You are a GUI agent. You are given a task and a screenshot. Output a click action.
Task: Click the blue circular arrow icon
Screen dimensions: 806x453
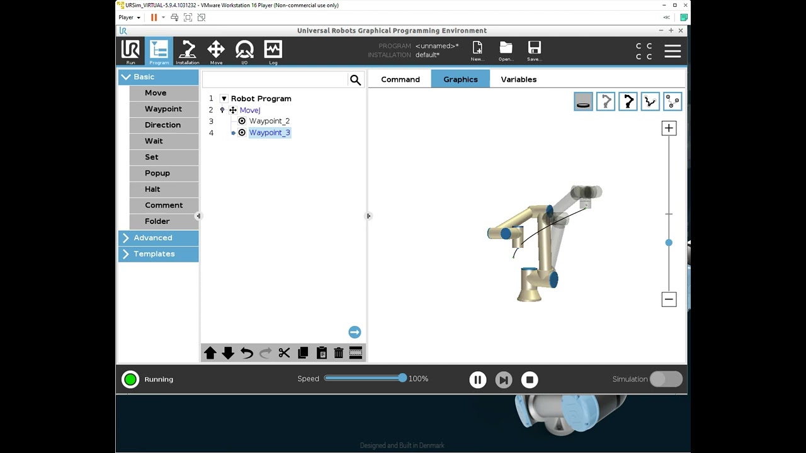[355, 332]
